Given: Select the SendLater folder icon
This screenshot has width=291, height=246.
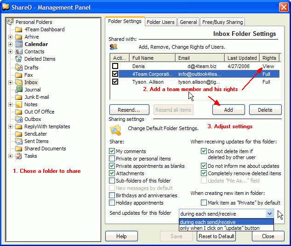Looking at the screenshot, I should 18,134.
